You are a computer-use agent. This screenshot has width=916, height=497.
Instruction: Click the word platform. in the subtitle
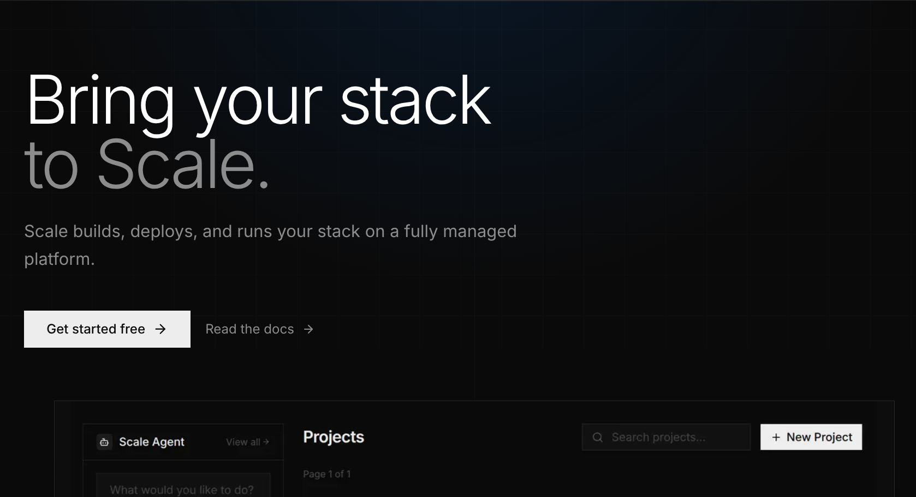(60, 259)
